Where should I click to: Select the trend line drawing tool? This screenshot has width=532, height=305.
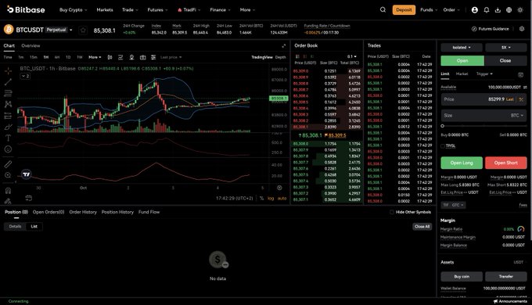[x=8, y=82]
